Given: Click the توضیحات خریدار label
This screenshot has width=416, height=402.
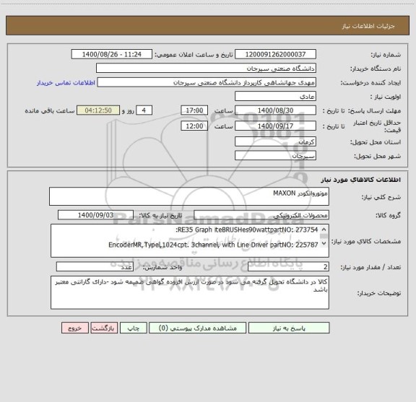Looking at the screenshot, I should [x=379, y=293].
